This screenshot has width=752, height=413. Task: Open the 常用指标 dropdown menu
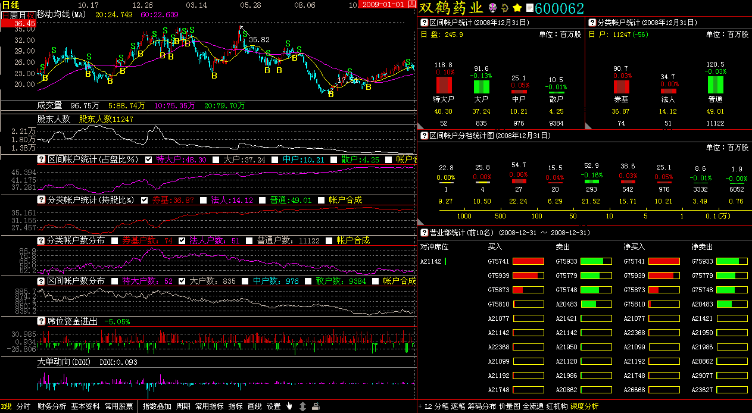click(x=209, y=406)
